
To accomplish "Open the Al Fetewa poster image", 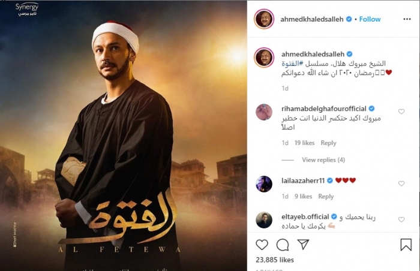I will click(124, 135).
